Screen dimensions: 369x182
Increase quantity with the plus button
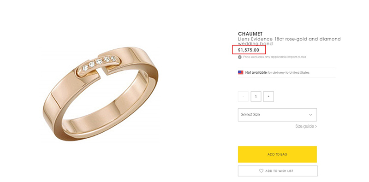click(268, 97)
